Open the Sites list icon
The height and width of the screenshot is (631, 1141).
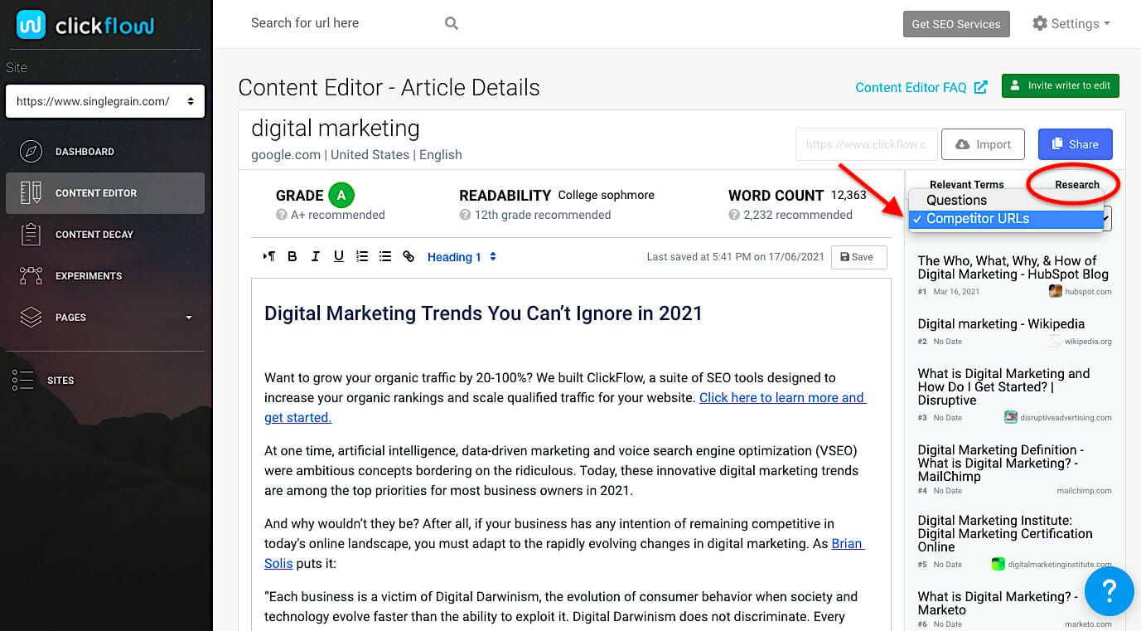point(23,380)
